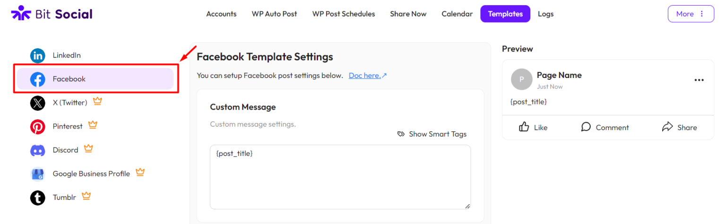
Task: Select the LinkedIn icon in sidebar
Action: click(x=38, y=55)
